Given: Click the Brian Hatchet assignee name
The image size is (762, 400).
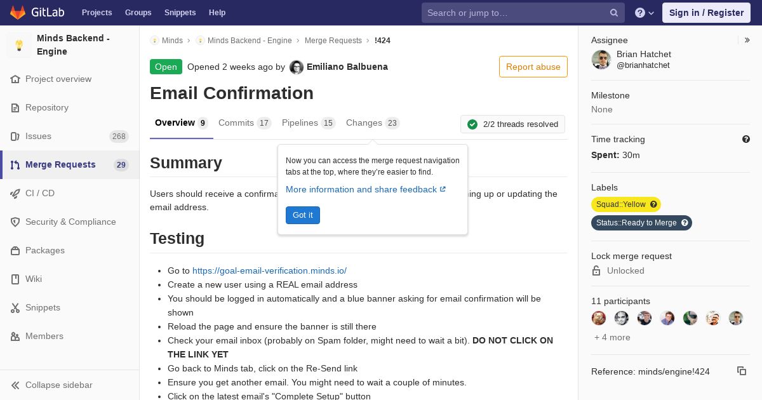Looking at the screenshot, I should [x=644, y=55].
